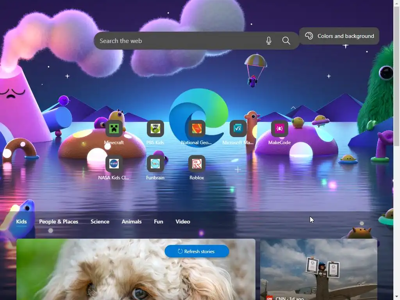The image size is (400, 300).
Task: Click the microphone voice search icon
Action: pyautogui.click(x=269, y=41)
